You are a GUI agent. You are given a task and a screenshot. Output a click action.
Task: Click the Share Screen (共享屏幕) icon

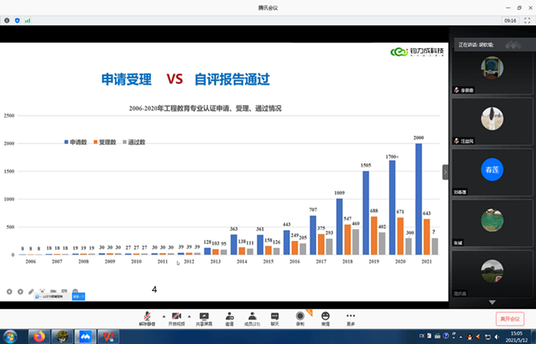(204, 317)
